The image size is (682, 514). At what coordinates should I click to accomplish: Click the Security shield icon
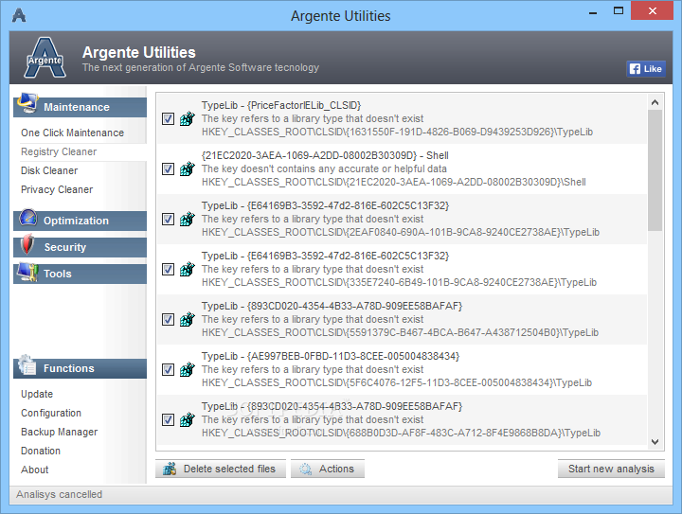(27, 244)
